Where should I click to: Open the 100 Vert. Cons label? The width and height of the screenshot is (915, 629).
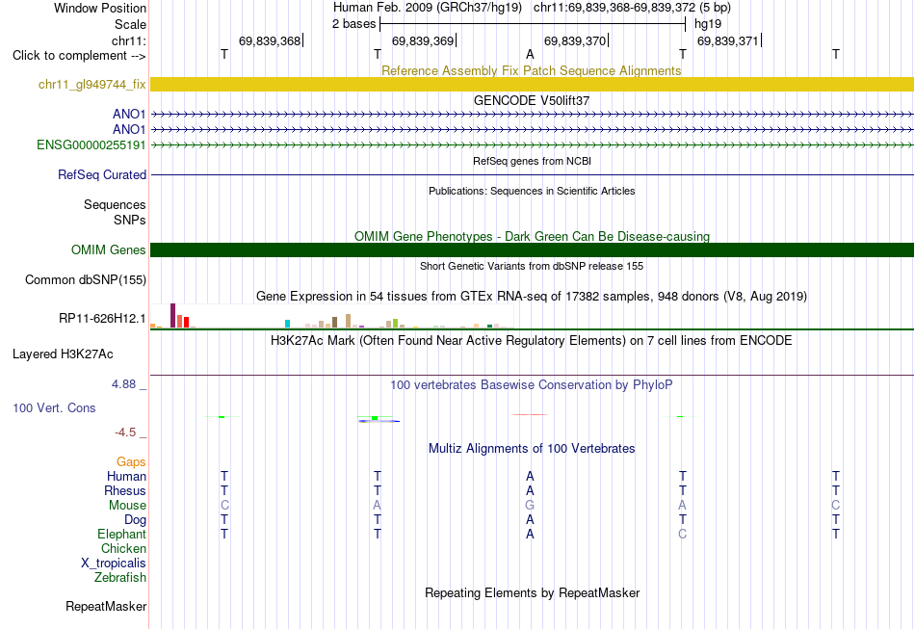[54, 407]
